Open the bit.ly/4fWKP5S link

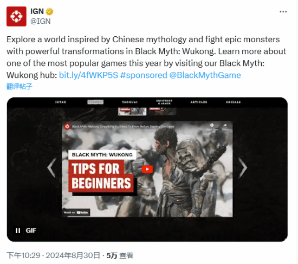pyautogui.click(x=88, y=75)
